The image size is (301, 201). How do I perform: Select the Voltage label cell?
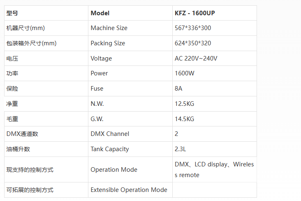[101, 58]
